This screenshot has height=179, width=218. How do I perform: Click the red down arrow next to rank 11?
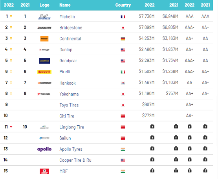11,127
